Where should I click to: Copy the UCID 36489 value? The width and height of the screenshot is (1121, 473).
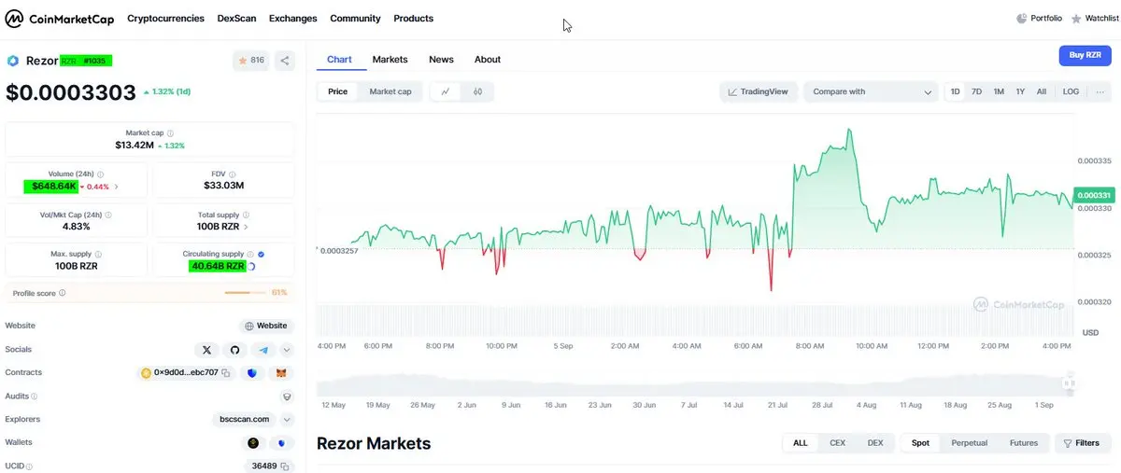[x=285, y=466]
